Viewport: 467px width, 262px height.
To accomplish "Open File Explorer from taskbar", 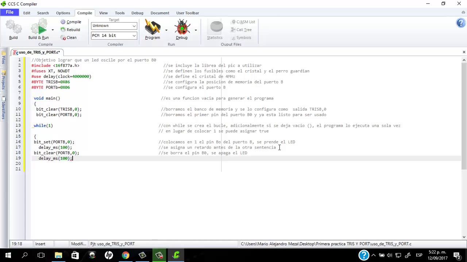I will click(58, 255).
